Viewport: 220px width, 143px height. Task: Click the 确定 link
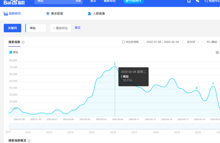tap(78, 28)
